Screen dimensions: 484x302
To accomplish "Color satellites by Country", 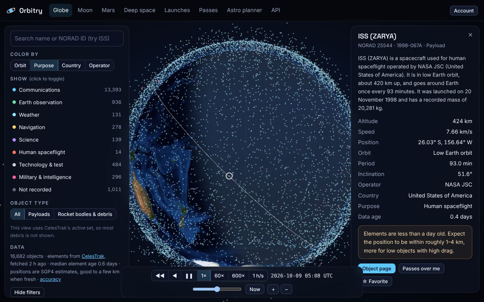I will pyautogui.click(x=71, y=65).
